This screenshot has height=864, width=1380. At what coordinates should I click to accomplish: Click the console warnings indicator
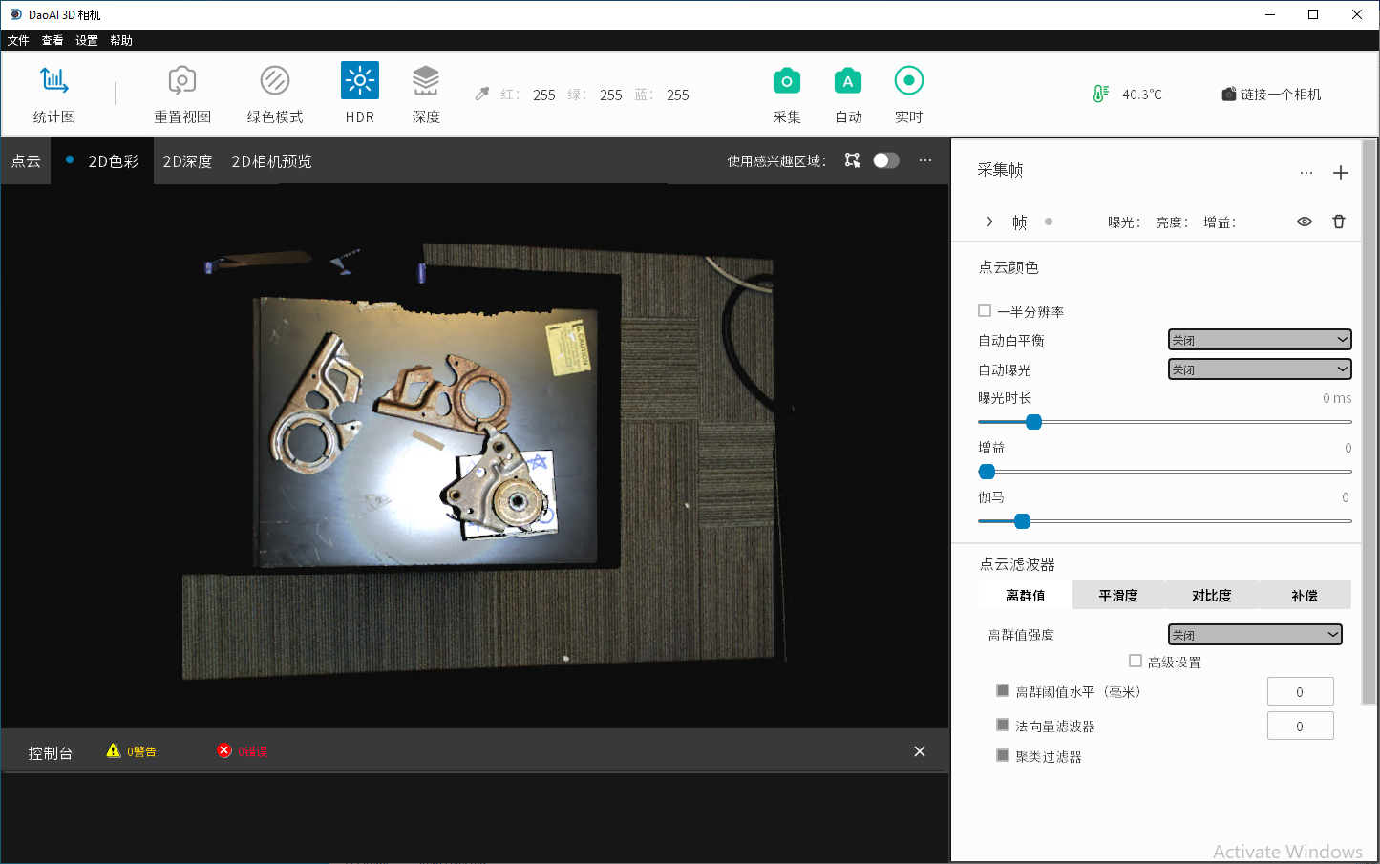[132, 751]
